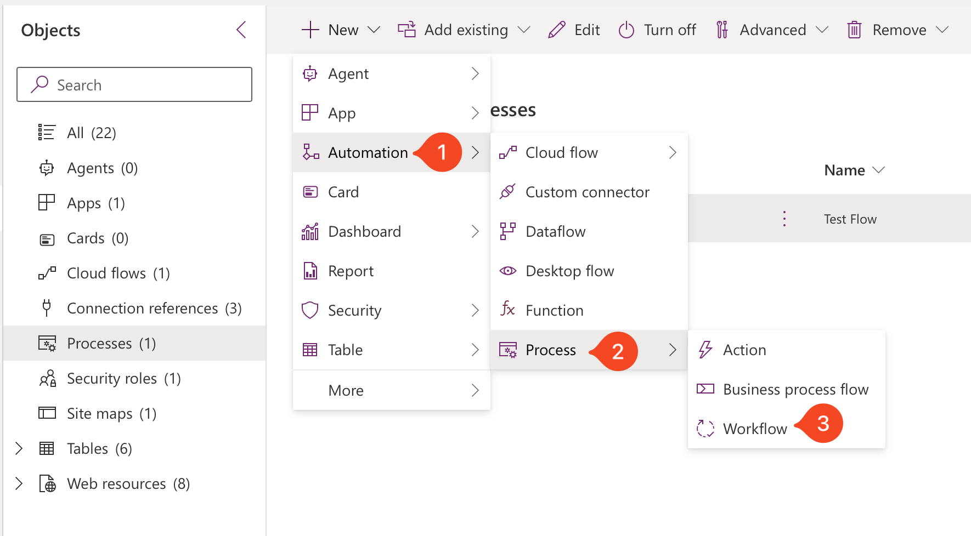Click the Dashboard chart icon

click(x=310, y=231)
